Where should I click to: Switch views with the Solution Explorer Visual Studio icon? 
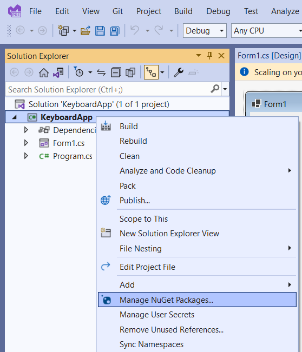click(x=58, y=72)
